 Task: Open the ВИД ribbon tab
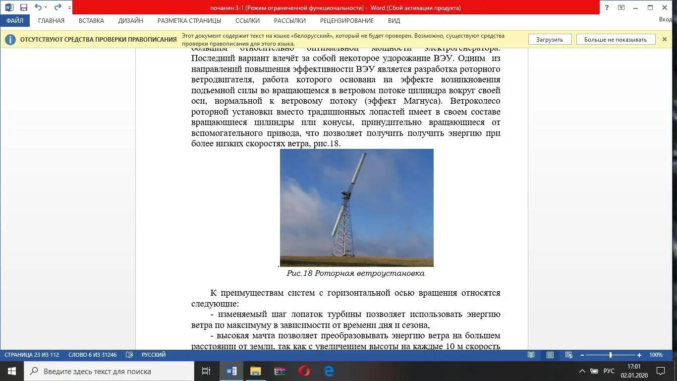(x=394, y=21)
